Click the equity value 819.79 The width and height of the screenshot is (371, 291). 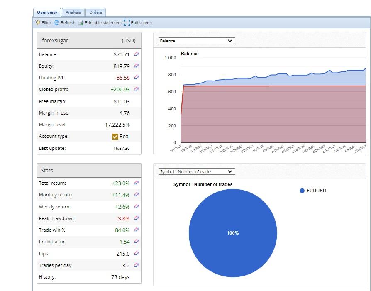pos(121,66)
